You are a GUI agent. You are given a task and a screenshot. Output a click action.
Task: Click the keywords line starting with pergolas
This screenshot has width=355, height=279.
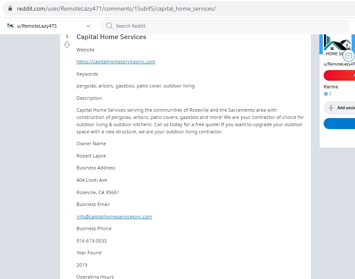(x=136, y=86)
